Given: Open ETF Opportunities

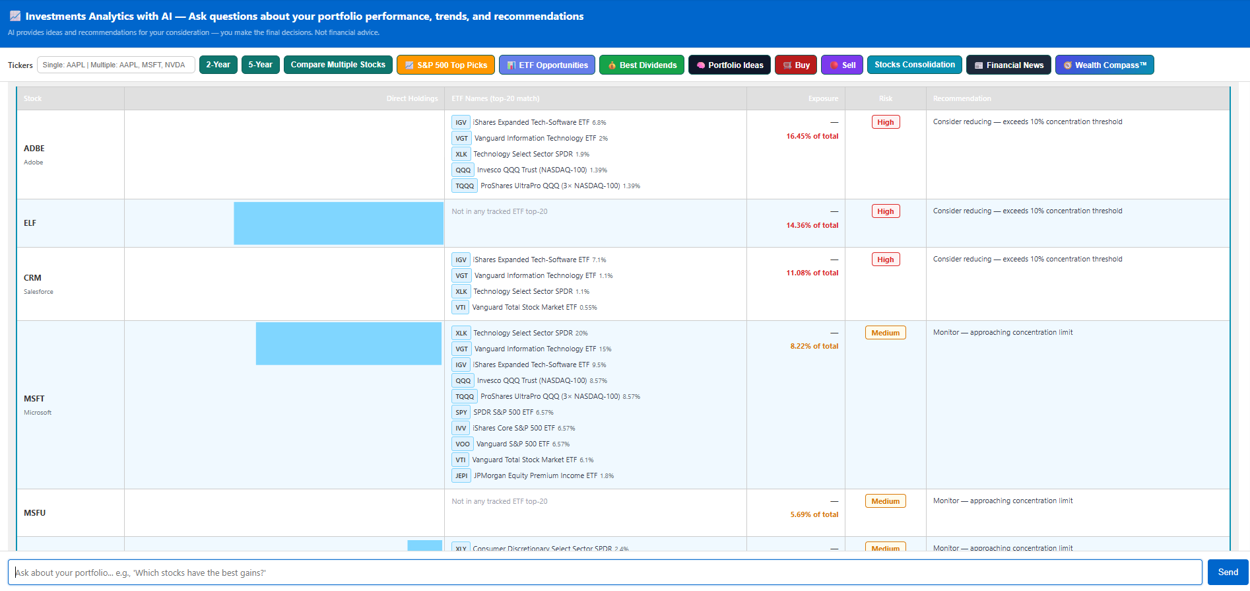Looking at the screenshot, I should [x=546, y=65].
